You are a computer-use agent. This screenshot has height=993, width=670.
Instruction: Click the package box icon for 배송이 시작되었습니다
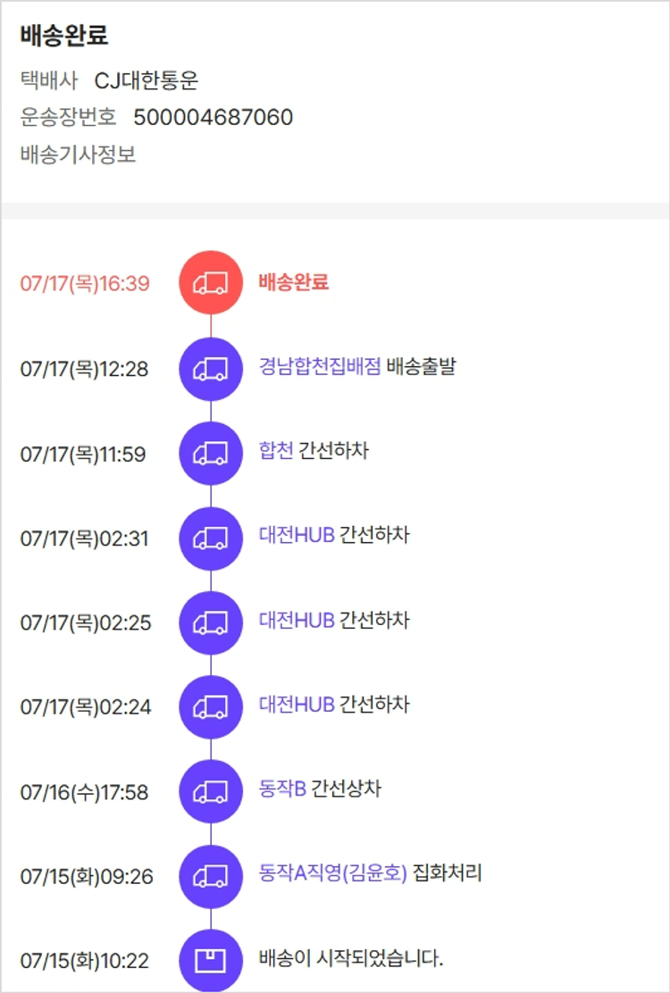[x=211, y=961]
